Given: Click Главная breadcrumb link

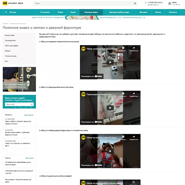Looking at the screenshot, I should [5, 24].
